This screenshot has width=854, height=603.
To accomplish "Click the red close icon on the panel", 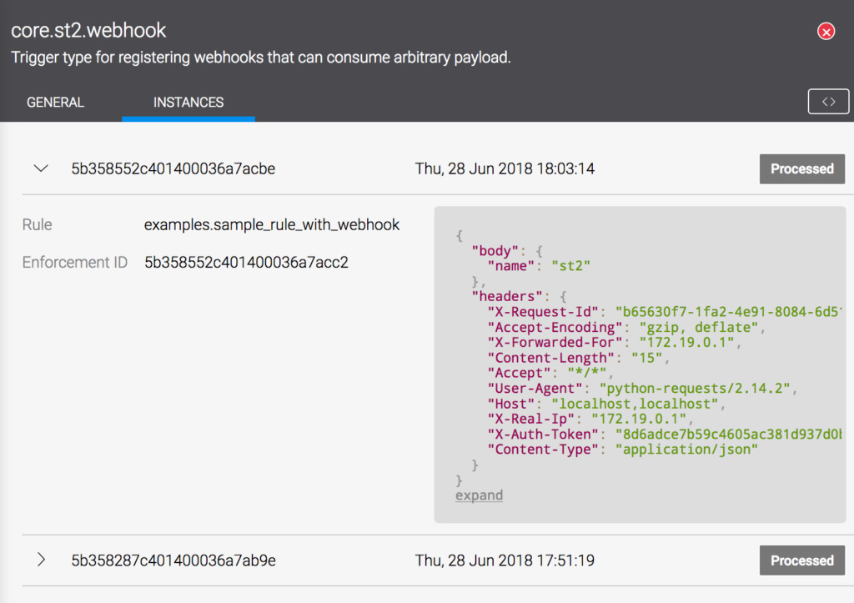I will (x=826, y=31).
